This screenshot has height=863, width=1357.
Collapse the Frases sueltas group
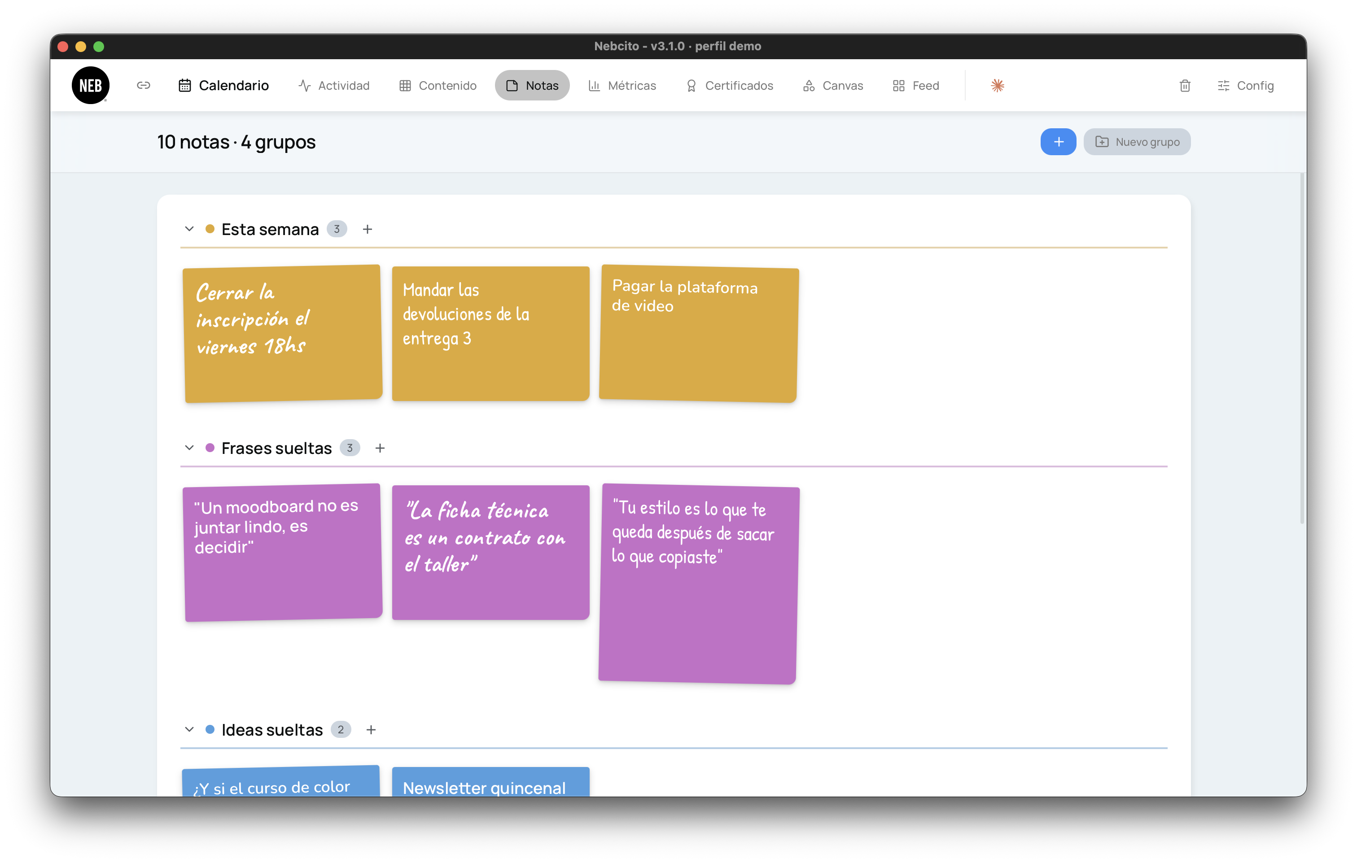pos(189,448)
